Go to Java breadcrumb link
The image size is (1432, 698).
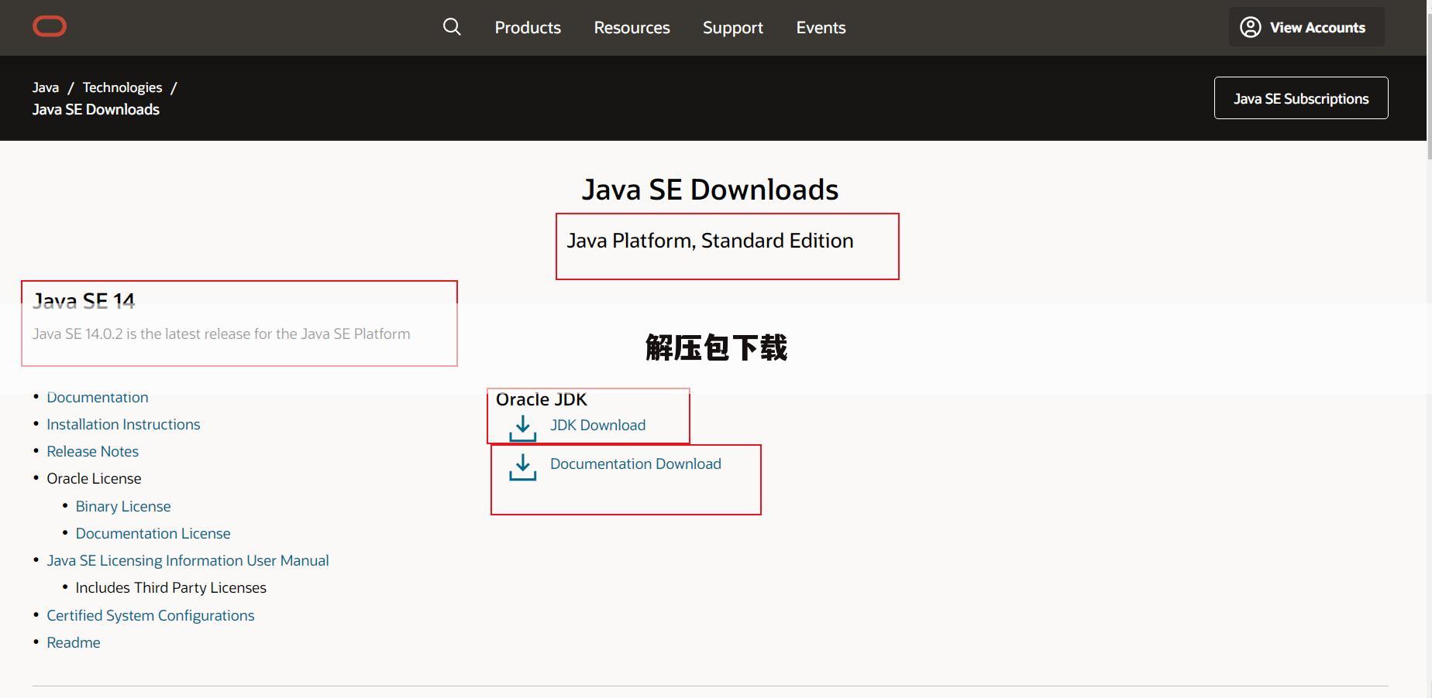46,87
